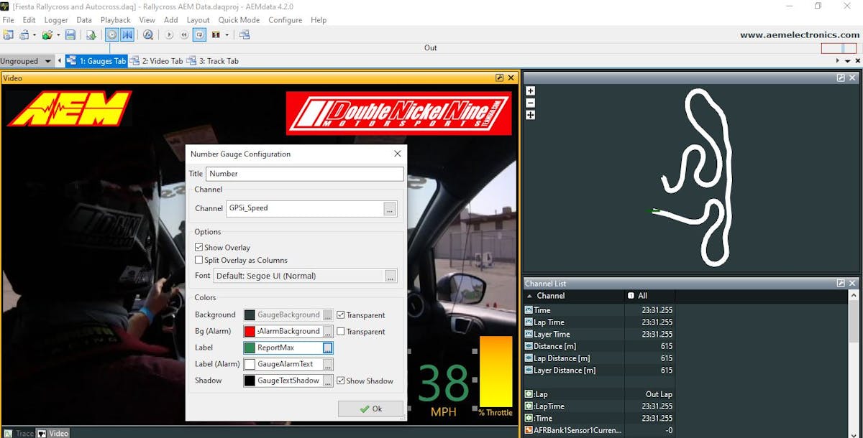863x438 pixels.
Task: Zoom in on the track map
Action: point(531,91)
